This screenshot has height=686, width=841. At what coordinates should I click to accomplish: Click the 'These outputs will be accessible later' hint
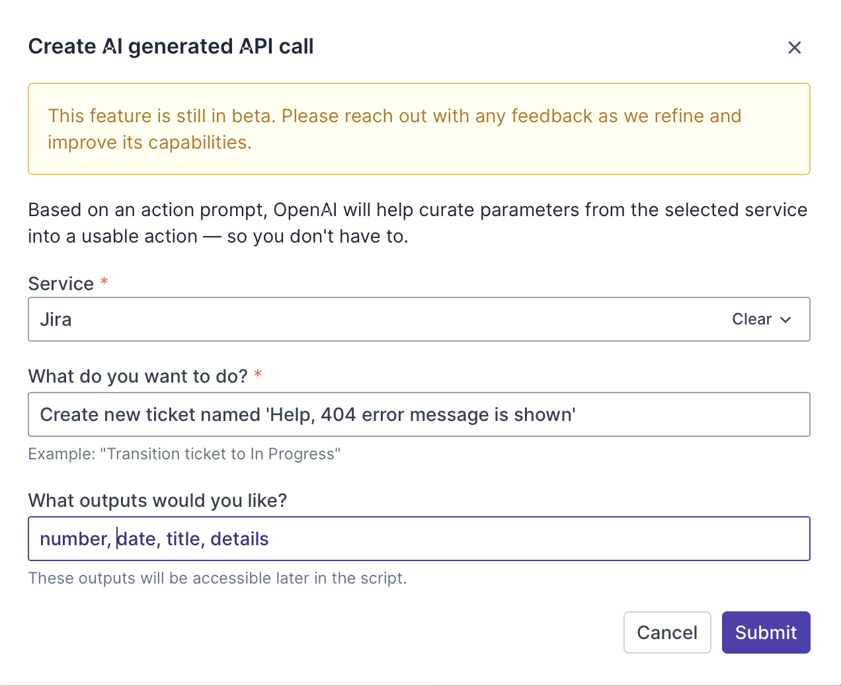(217, 578)
